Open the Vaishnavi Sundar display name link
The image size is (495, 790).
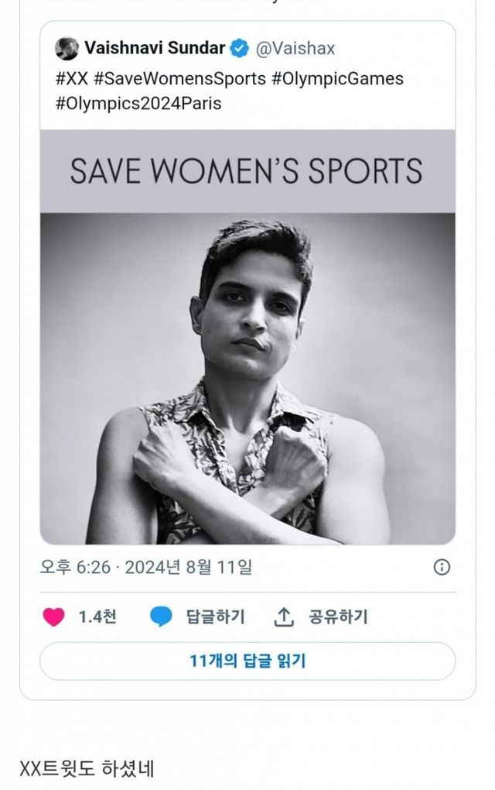[x=155, y=48]
